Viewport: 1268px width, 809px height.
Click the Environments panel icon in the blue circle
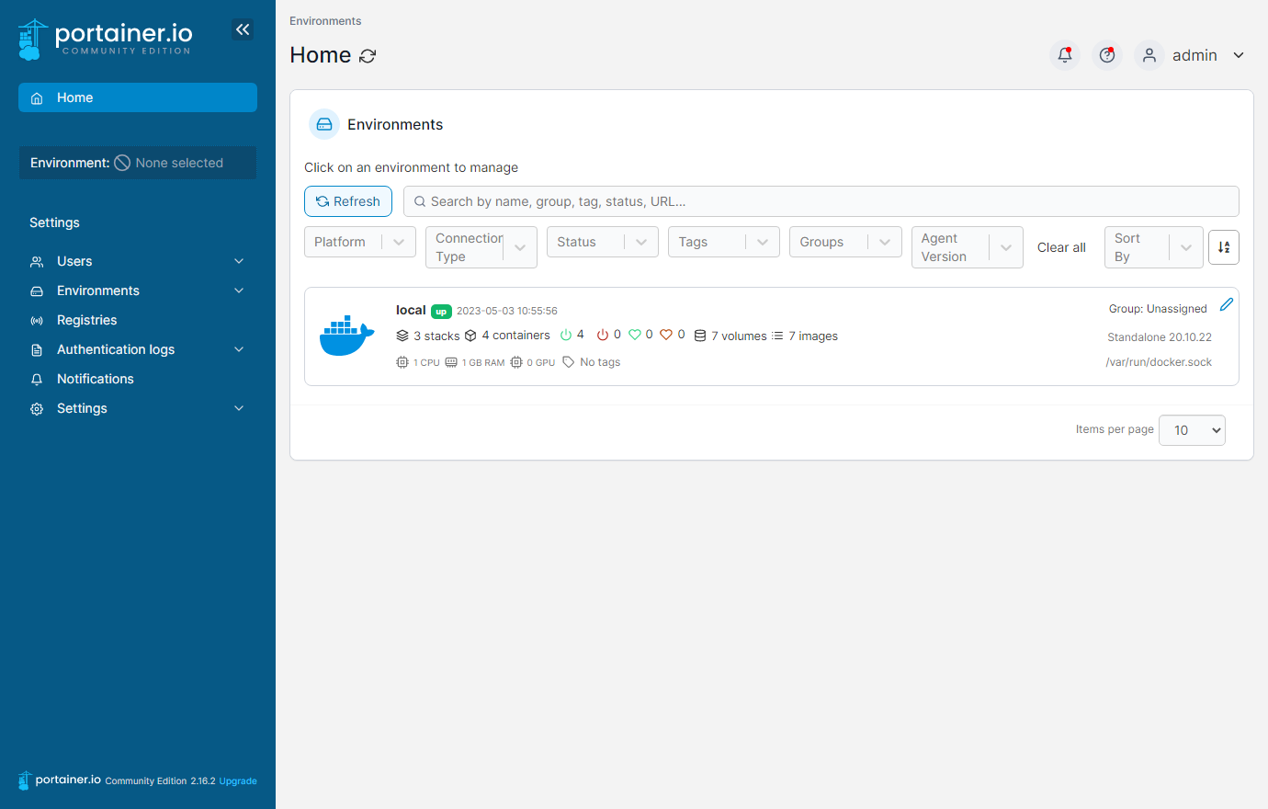323,124
